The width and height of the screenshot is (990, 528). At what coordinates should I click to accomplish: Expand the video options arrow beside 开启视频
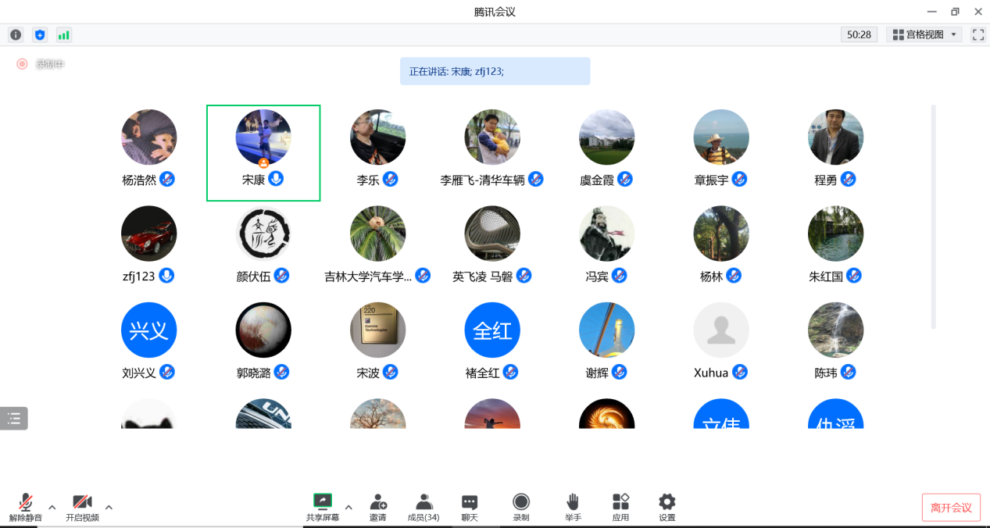[109, 507]
